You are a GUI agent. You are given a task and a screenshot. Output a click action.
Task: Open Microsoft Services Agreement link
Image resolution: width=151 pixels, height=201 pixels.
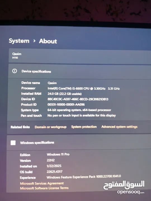[42, 183]
